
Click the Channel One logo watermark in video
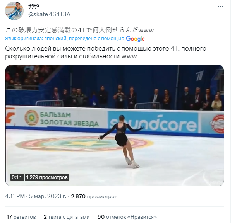coord(200,75)
